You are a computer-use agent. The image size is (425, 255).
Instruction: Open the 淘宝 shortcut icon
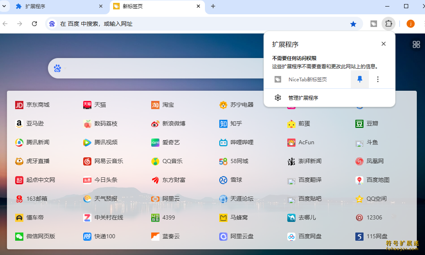click(155, 105)
